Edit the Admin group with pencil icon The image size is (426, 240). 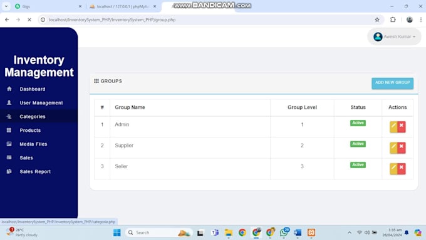pyautogui.click(x=393, y=127)
